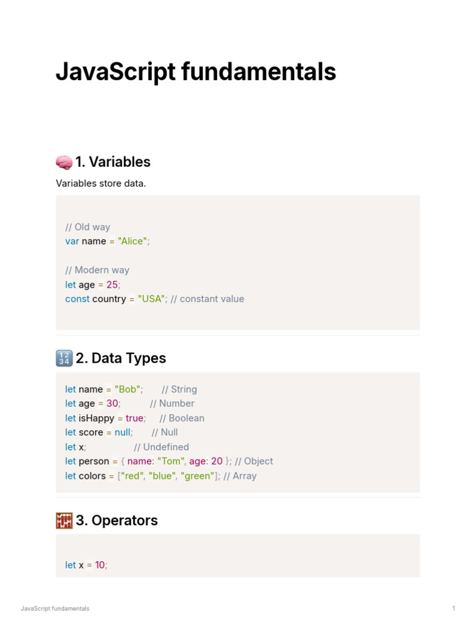476x635 pixels.
Task: Click the abacus emoji beside Operators
Action: point(64,520)
